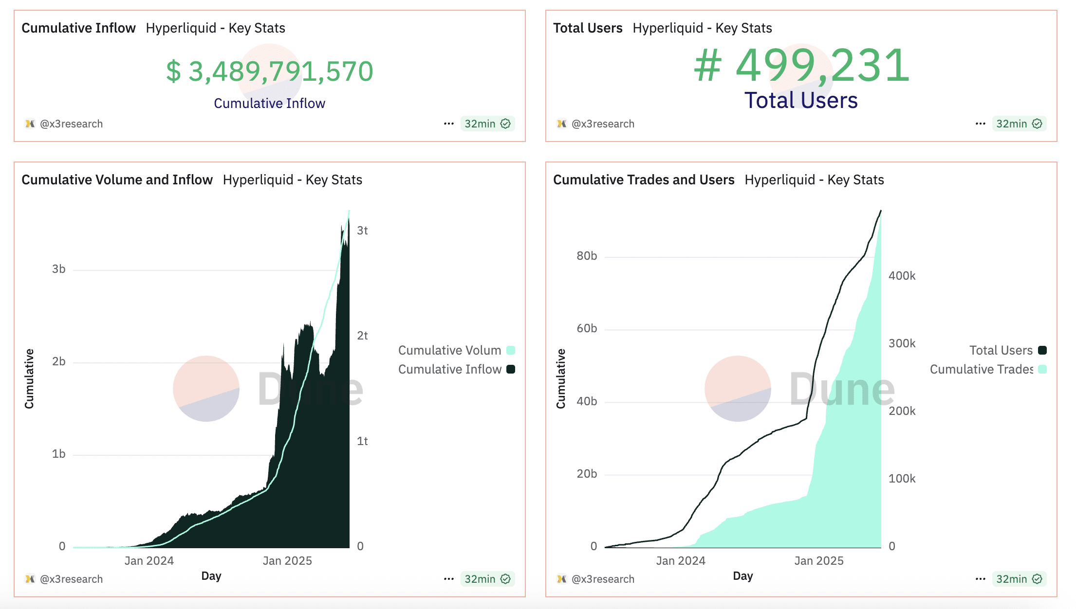The width and height of the screenshot is (1076, 609).
Task: Click the Total Users counter caption
Action: click(801, 101)
